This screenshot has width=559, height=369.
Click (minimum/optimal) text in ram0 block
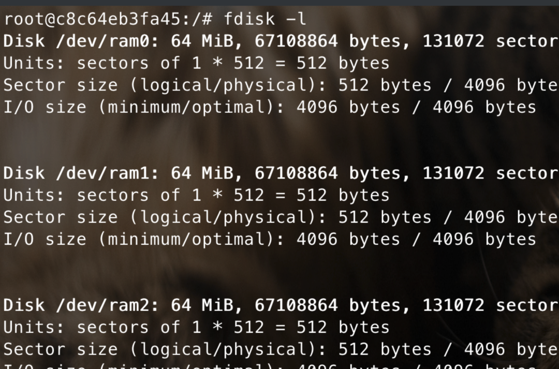point(192,107)
